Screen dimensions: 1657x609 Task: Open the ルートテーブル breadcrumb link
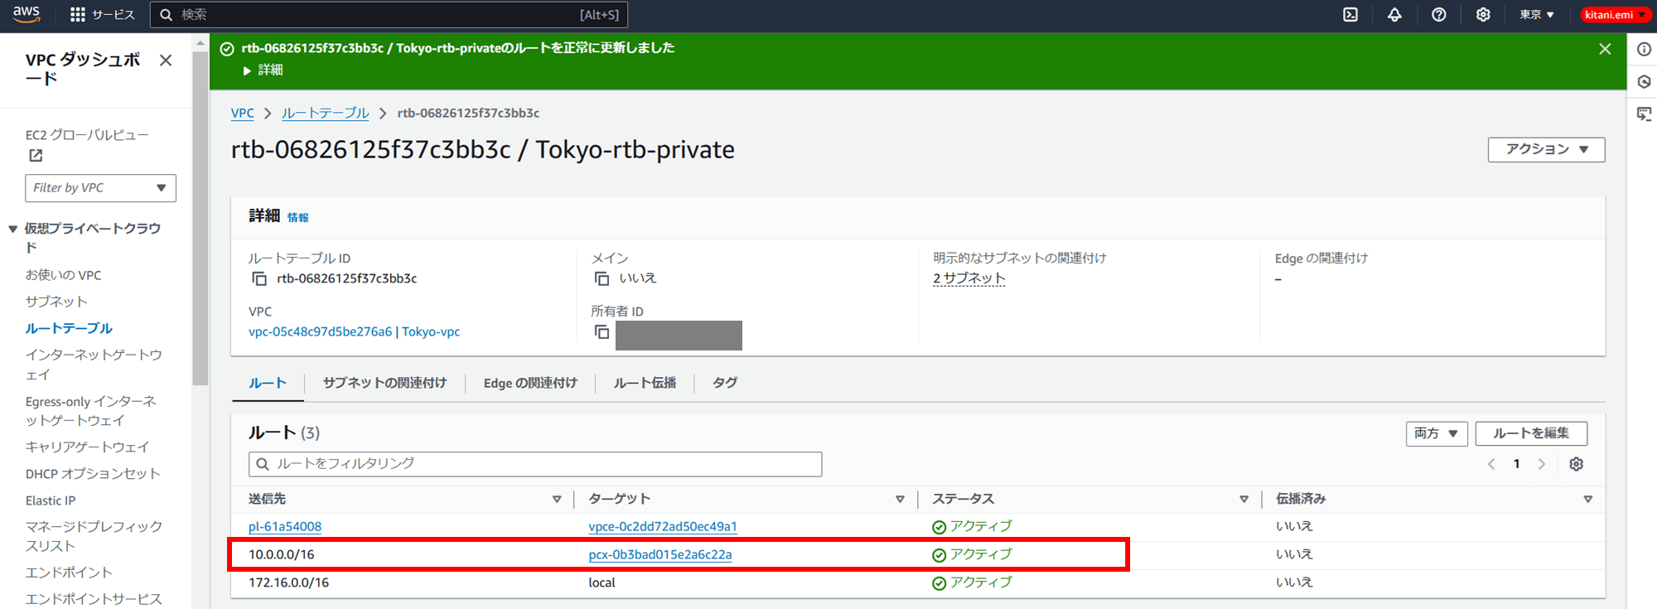coord(326,114)
